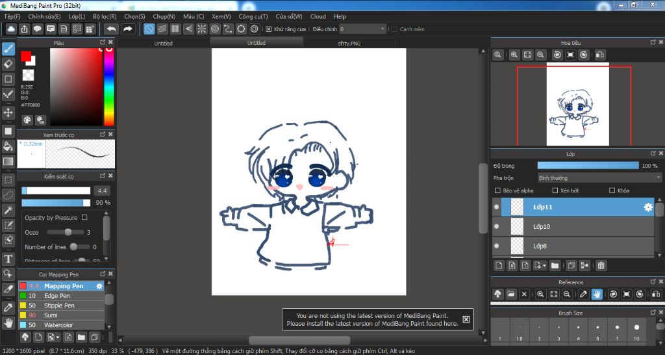Open Pha trộn blend mode dropdown

click(599, 178)
